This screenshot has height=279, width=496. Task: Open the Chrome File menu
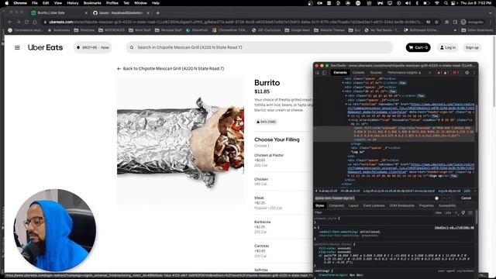(35, 3)
